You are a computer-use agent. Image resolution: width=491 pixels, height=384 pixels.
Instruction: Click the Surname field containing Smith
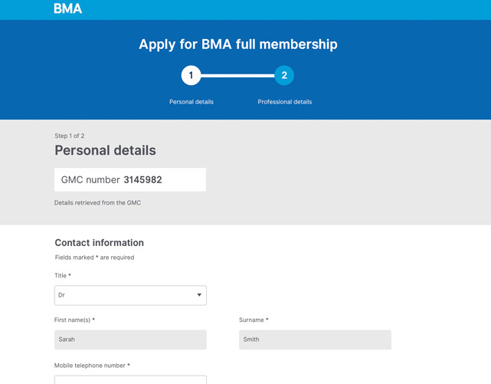click(x=315, y=340)
